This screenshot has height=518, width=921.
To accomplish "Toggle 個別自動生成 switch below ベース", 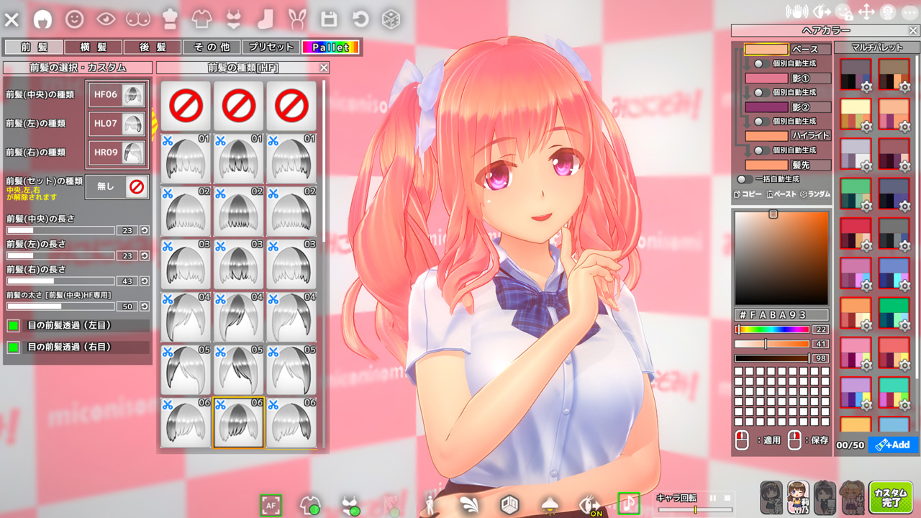I will [x=758, y=64].
